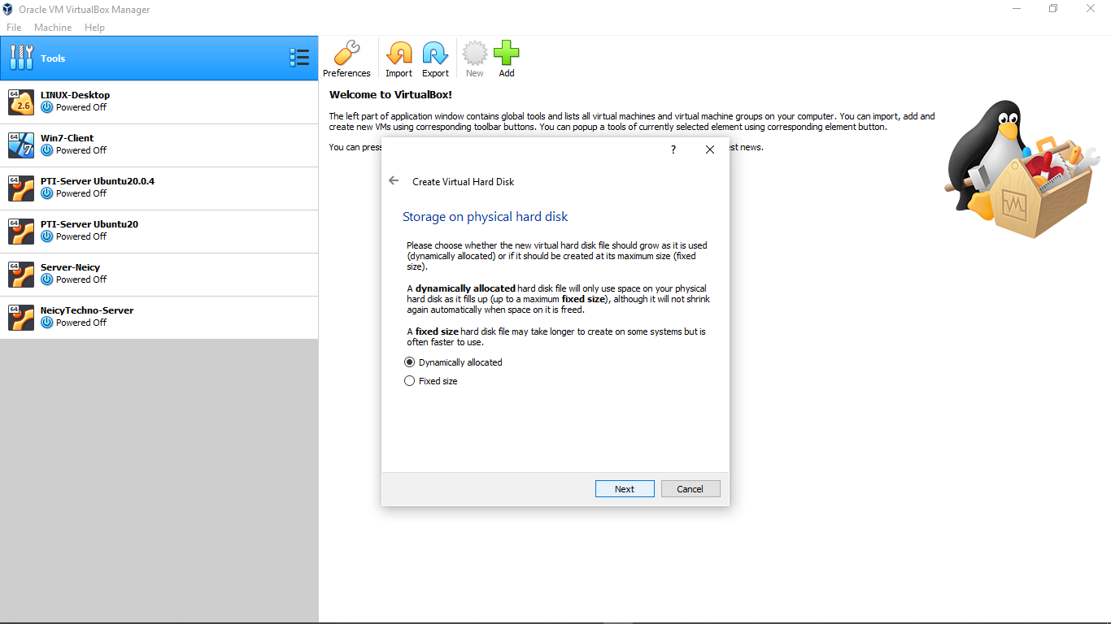Open the Help menu
Image resolution: width=1111 pixels, height=624 pixels.
coord(94,28)
